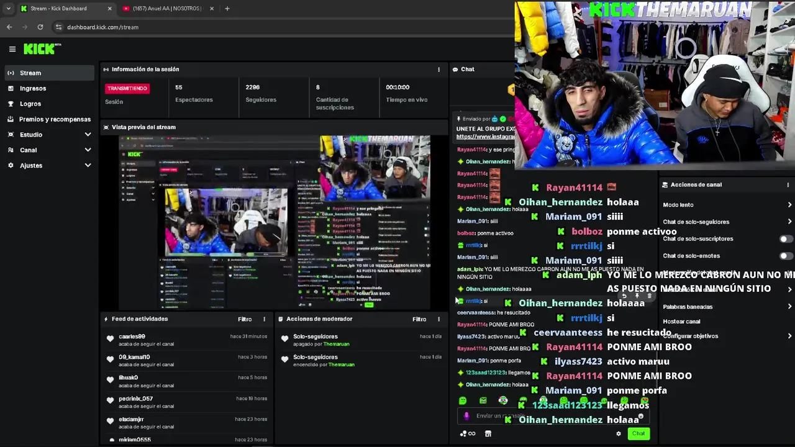Viewport: 795px width, 447px height.
Task: Open a new browser tab with plus
Action: (x=227, y=9)
